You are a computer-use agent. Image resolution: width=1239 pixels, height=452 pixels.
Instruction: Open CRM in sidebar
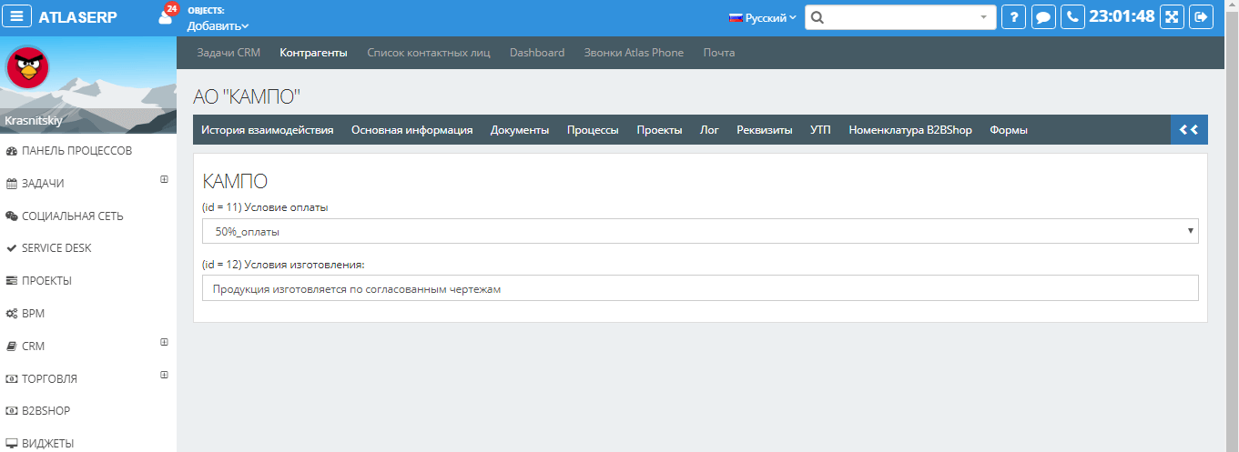click(x=25, y=347)
